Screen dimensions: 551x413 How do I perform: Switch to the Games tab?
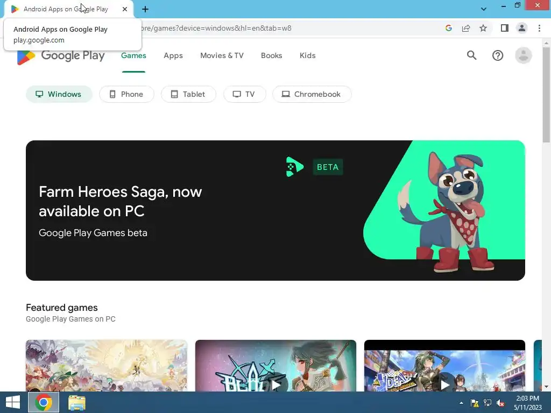133,55
